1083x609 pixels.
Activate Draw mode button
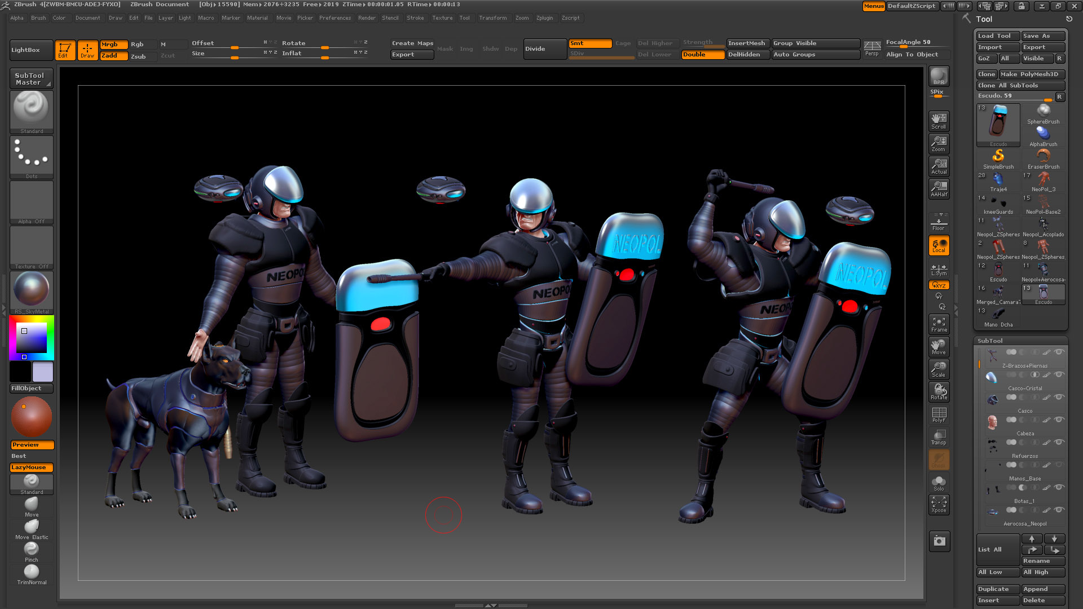pos(87,50)
